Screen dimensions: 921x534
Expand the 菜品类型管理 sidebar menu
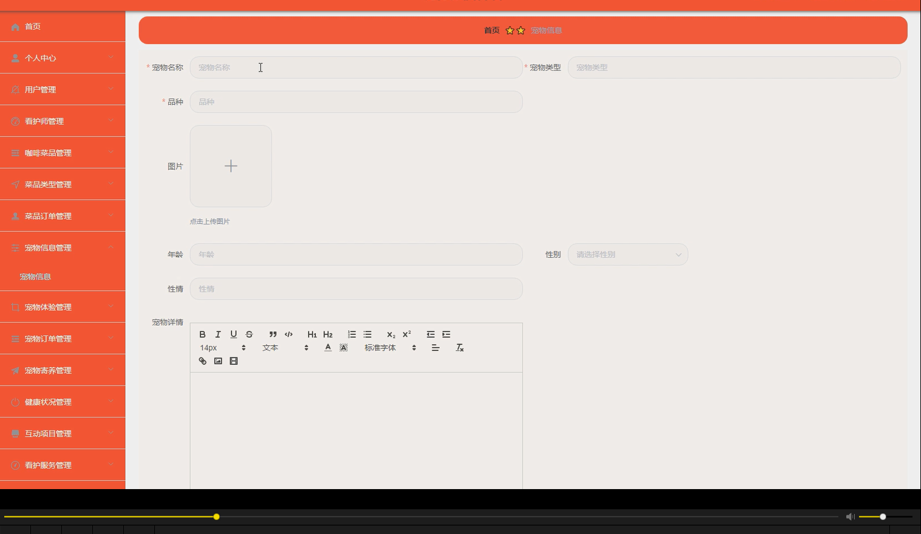click(x=63, y=184)
